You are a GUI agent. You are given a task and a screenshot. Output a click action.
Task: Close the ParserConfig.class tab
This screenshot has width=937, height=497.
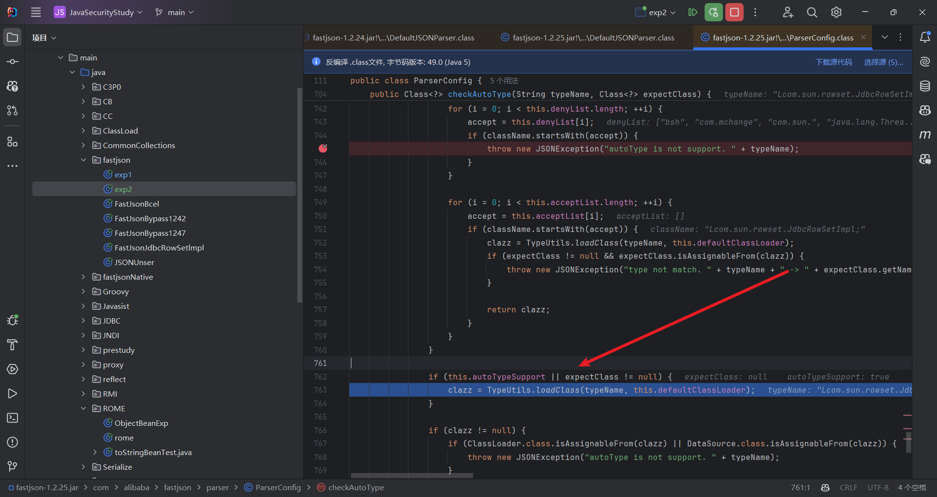click(x=863, y=37)
